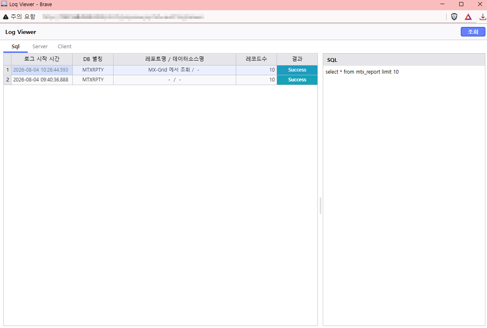Click record count 10 in 09:40:36.888 row
The width and height of the screenshot is (487, 328).
256,80
